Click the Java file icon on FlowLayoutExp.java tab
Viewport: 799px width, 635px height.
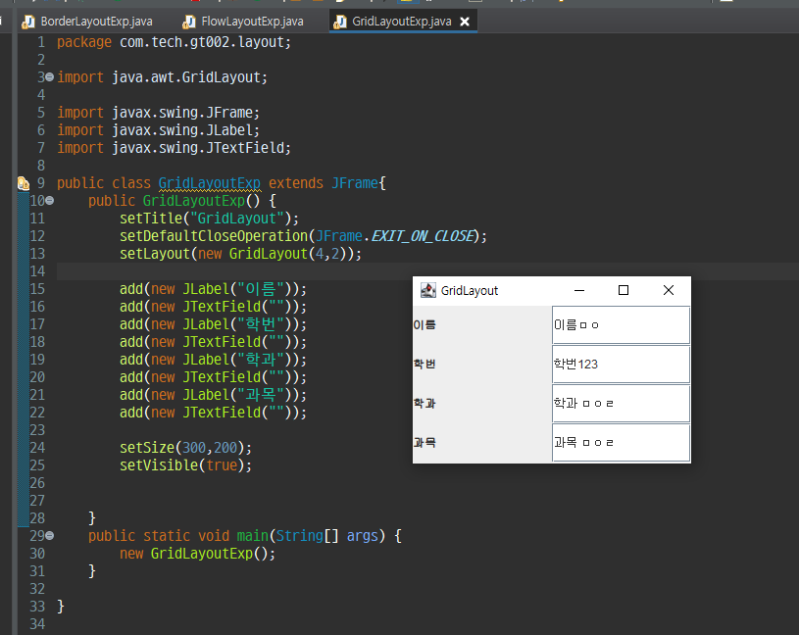click(189, 22)
